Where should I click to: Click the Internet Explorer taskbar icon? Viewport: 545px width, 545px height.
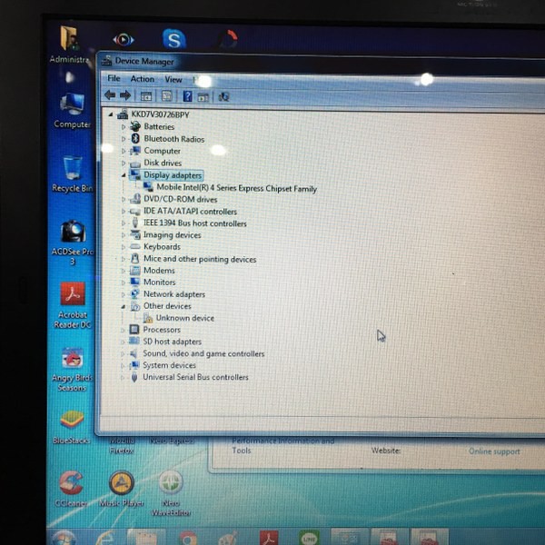tap(104, 538)
